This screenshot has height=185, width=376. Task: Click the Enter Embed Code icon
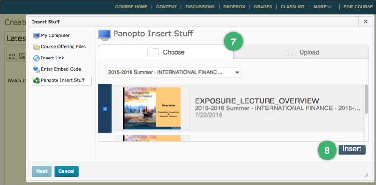point(36,69)
